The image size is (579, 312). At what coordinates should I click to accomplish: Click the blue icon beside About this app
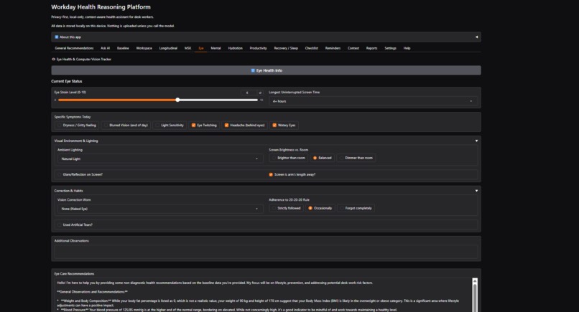click(57, 37)
